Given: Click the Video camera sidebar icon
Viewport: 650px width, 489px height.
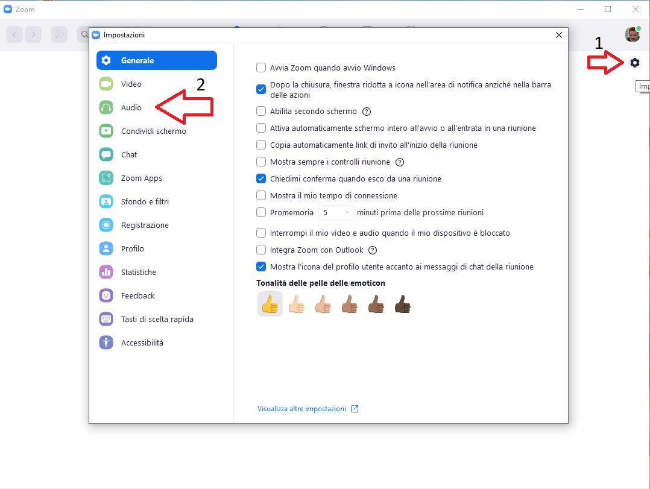Looking at the screenshot, I should coord(106,84).
